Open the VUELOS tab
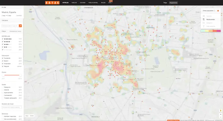The height and width of the screenshot is (121, 223). click(x=74, y=3)
